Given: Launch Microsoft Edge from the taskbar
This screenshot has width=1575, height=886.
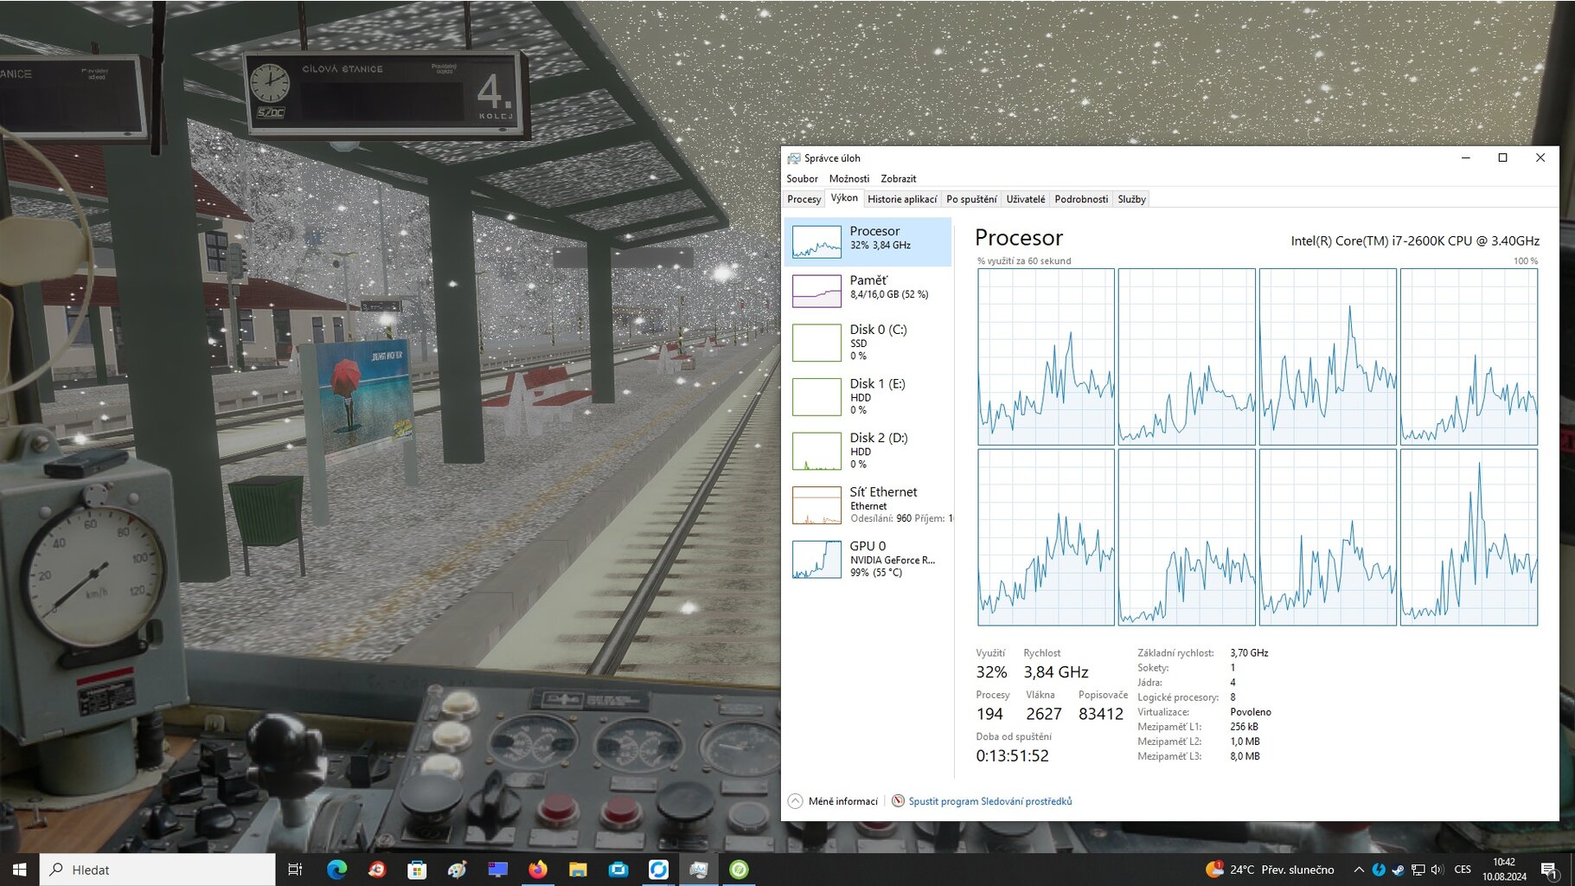Looking at the screenshot, I should pyautogui.click(x=336, y=870).
